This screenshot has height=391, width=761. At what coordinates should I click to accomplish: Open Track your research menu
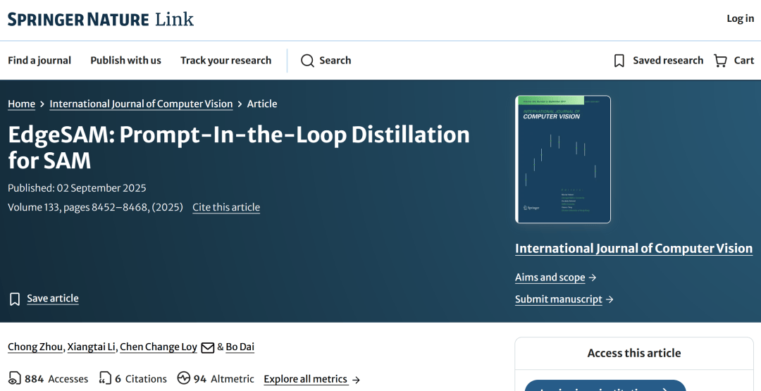click(x=225, y=61)
